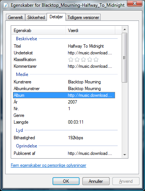Click the Nr. value 1
The height and width of the screenshot is (191, 145).
click(69, 109)
